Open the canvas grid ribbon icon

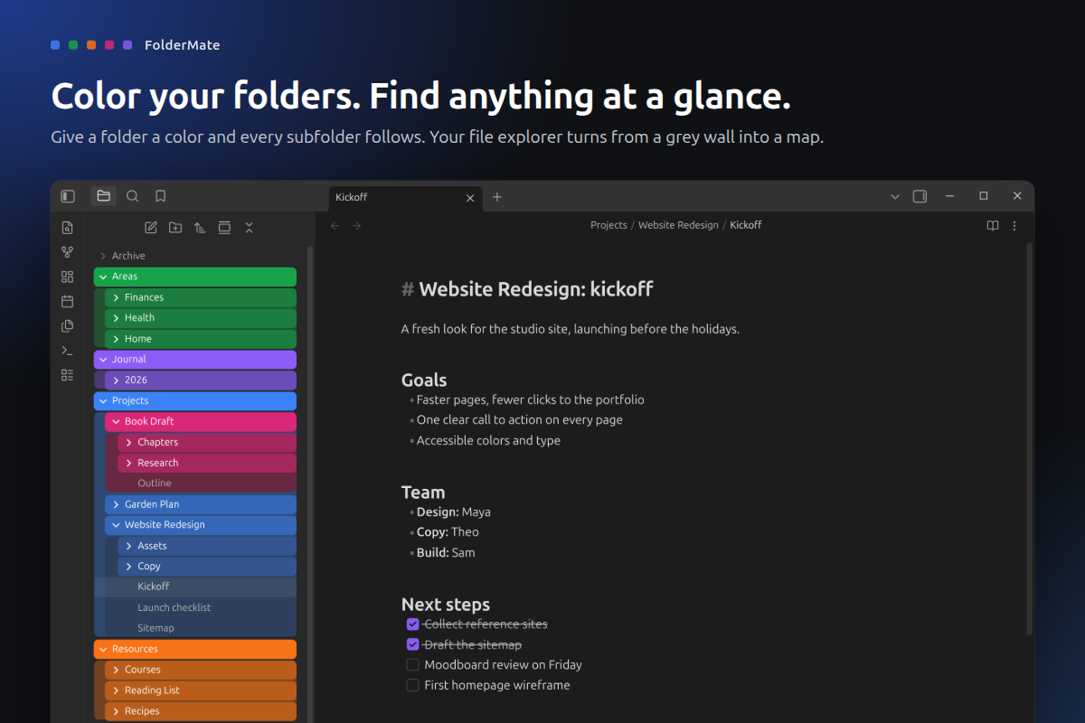click(x=67, y=277)
